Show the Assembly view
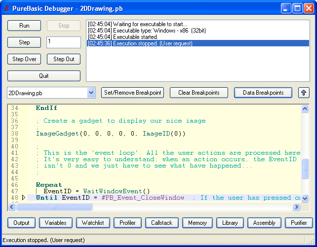The image size is (317, 247). click(264, 223)
